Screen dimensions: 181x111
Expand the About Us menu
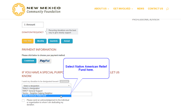coord(101,9)
